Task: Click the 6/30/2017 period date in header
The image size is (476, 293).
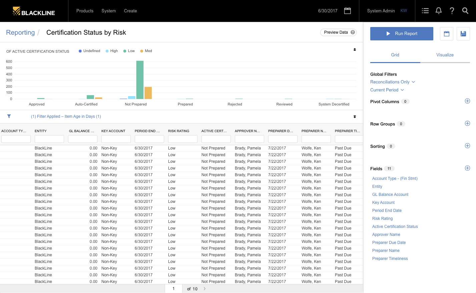Action: click(x=328, y=11)
